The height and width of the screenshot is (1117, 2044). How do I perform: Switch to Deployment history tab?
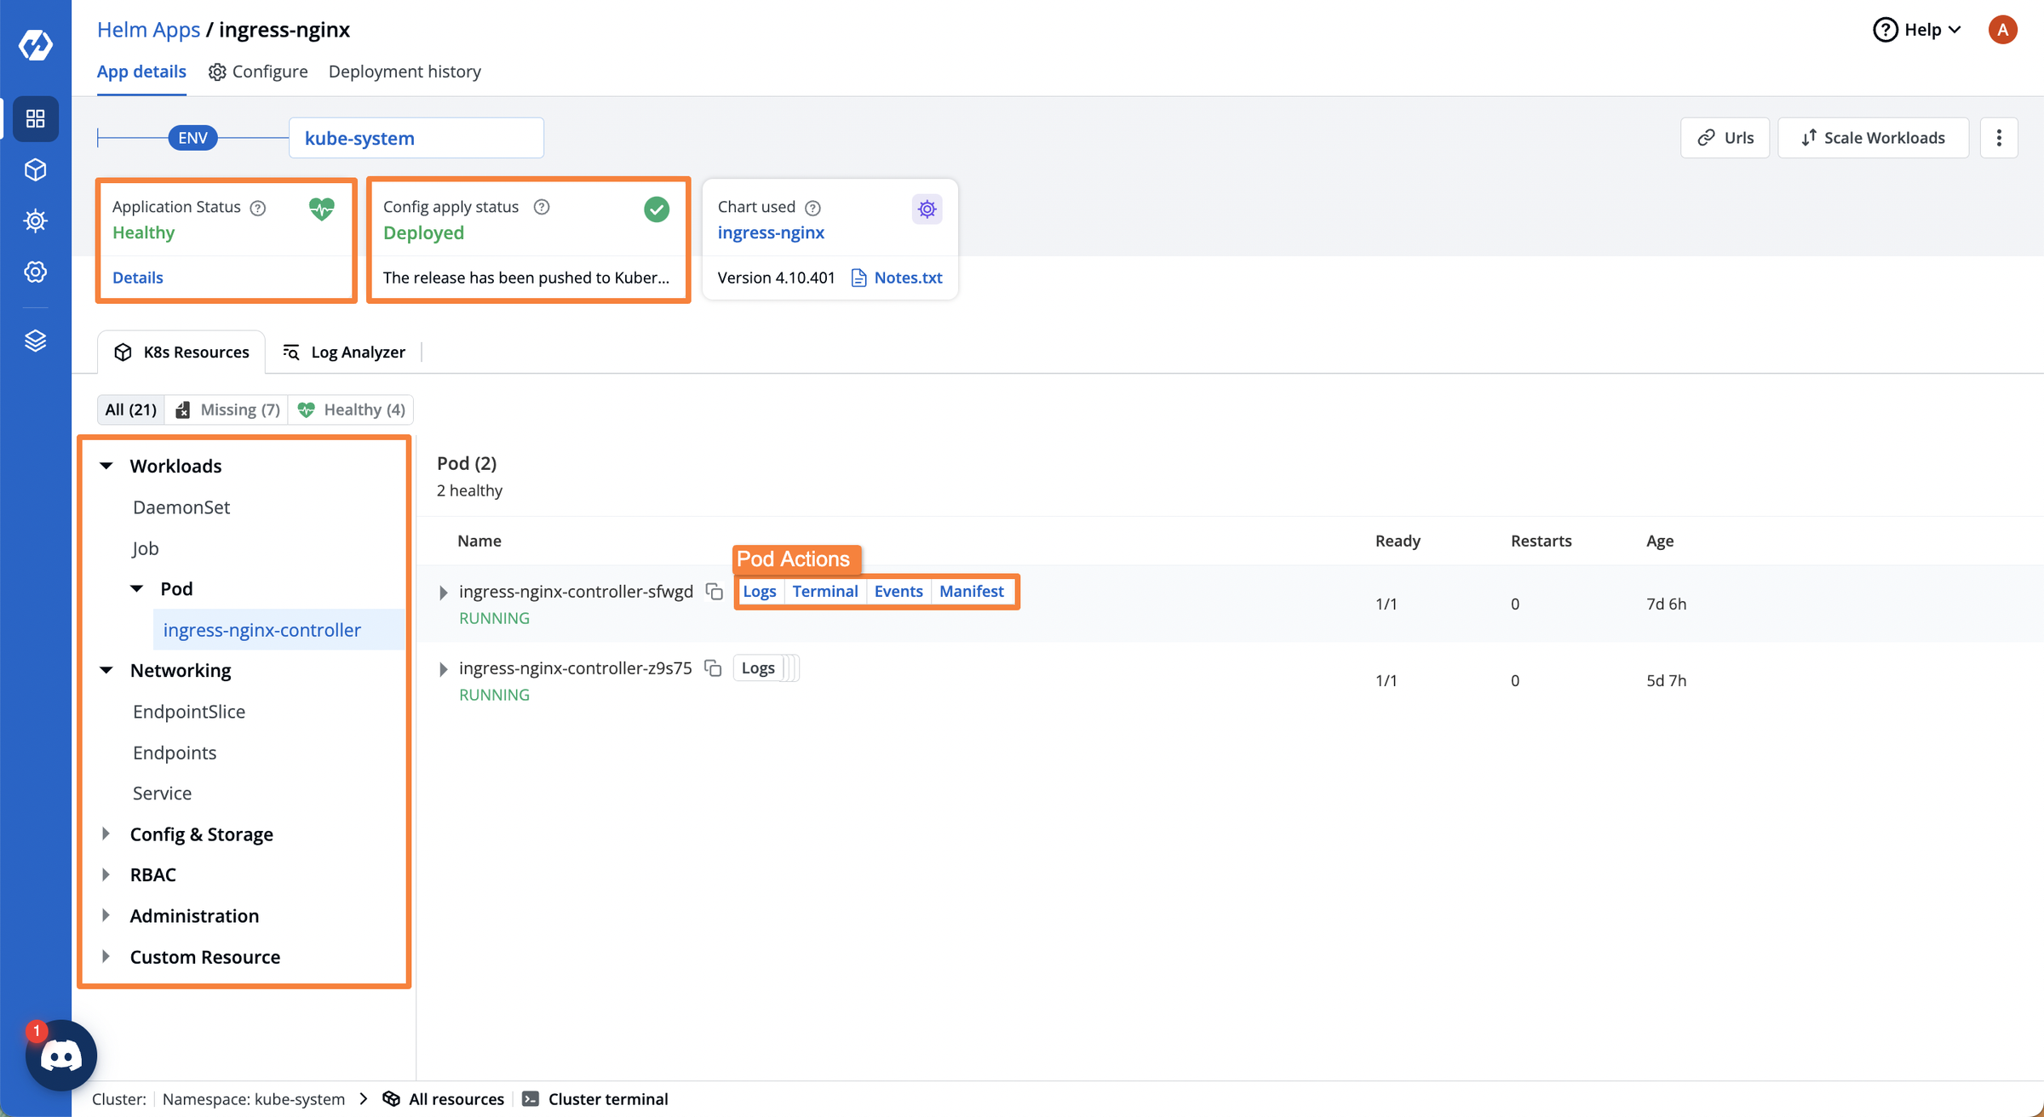pyautogui.click(x=405, y=72)
